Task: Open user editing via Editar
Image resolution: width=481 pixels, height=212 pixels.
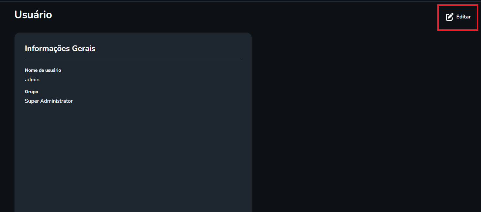Action: [458, 17]
